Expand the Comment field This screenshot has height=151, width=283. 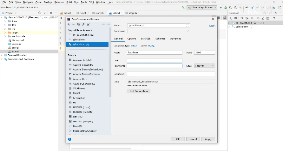[x=188, y=31]
